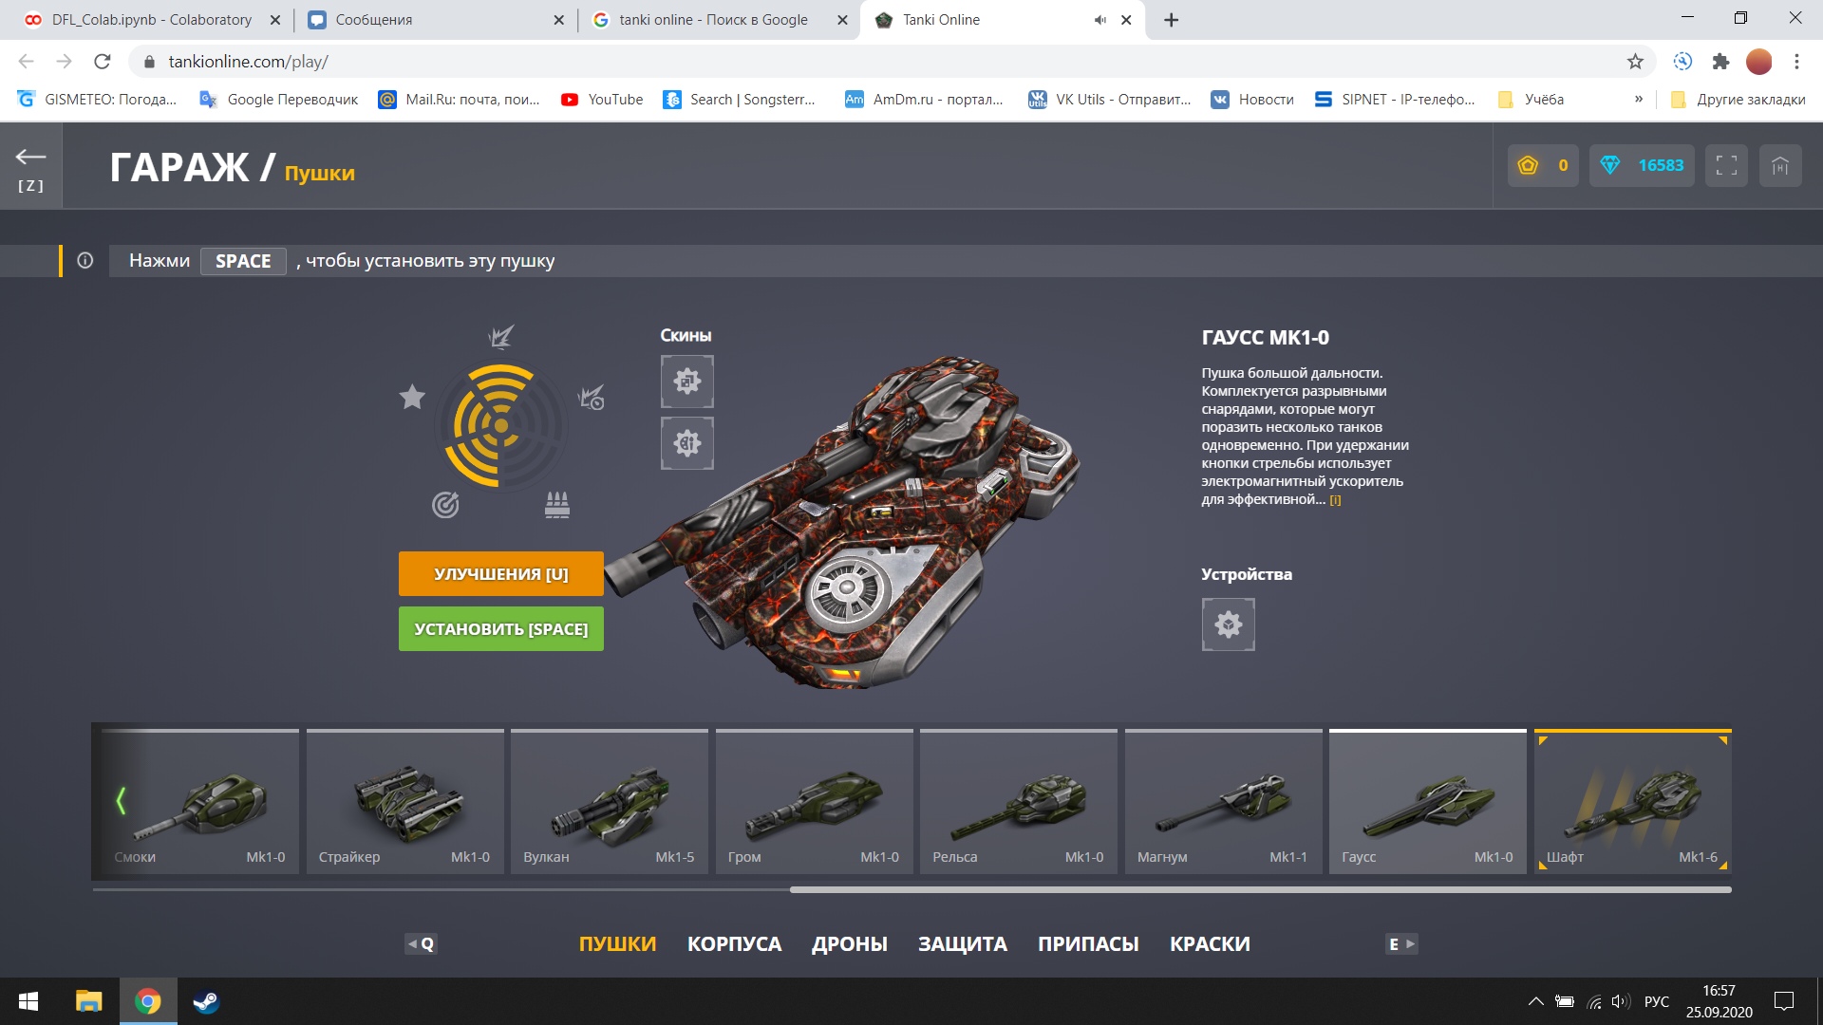Open the КРАСКИ category tab
The width and height of the screenshot is (1823, 1025).
[1210, 944]
